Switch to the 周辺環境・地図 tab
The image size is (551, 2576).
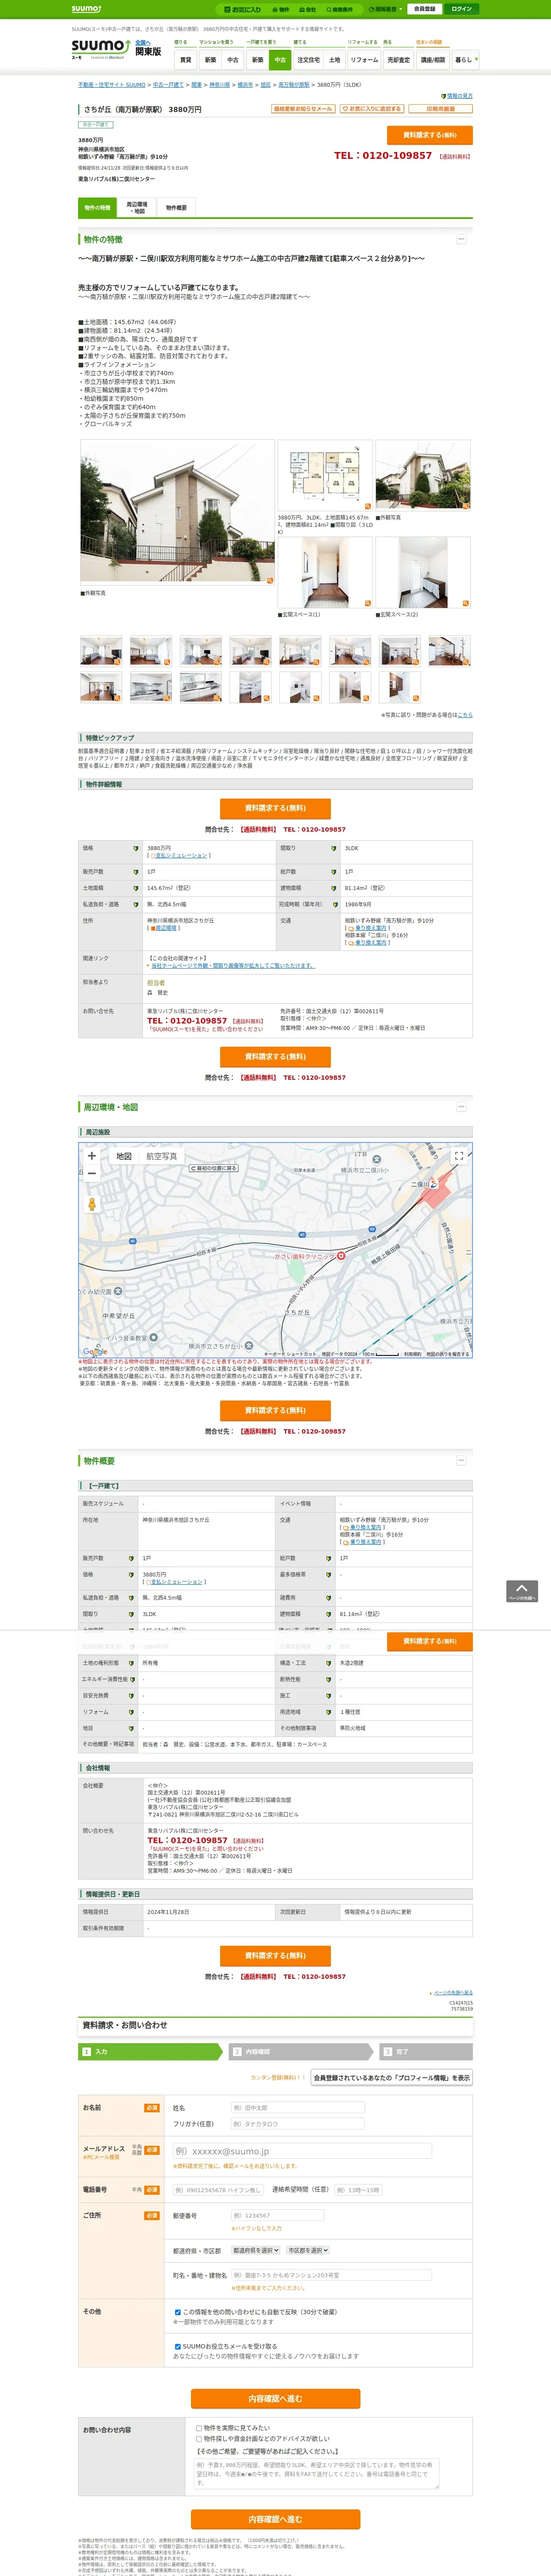pyautogui.click(x=137, y=207)
